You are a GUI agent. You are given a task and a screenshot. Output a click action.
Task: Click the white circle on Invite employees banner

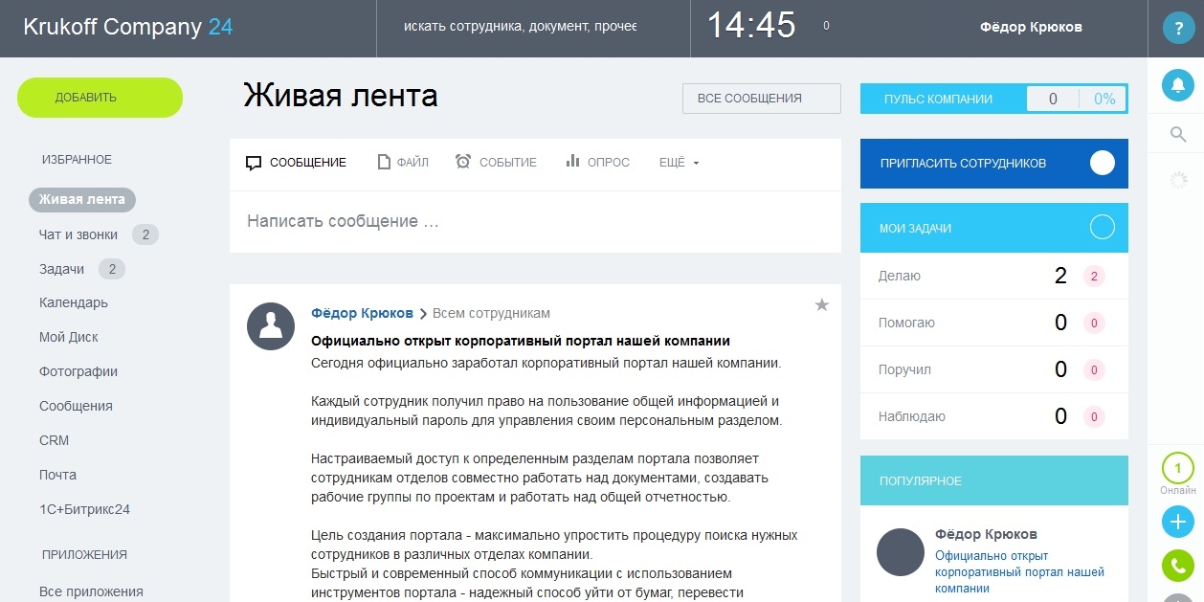(x=1103, y=163)
